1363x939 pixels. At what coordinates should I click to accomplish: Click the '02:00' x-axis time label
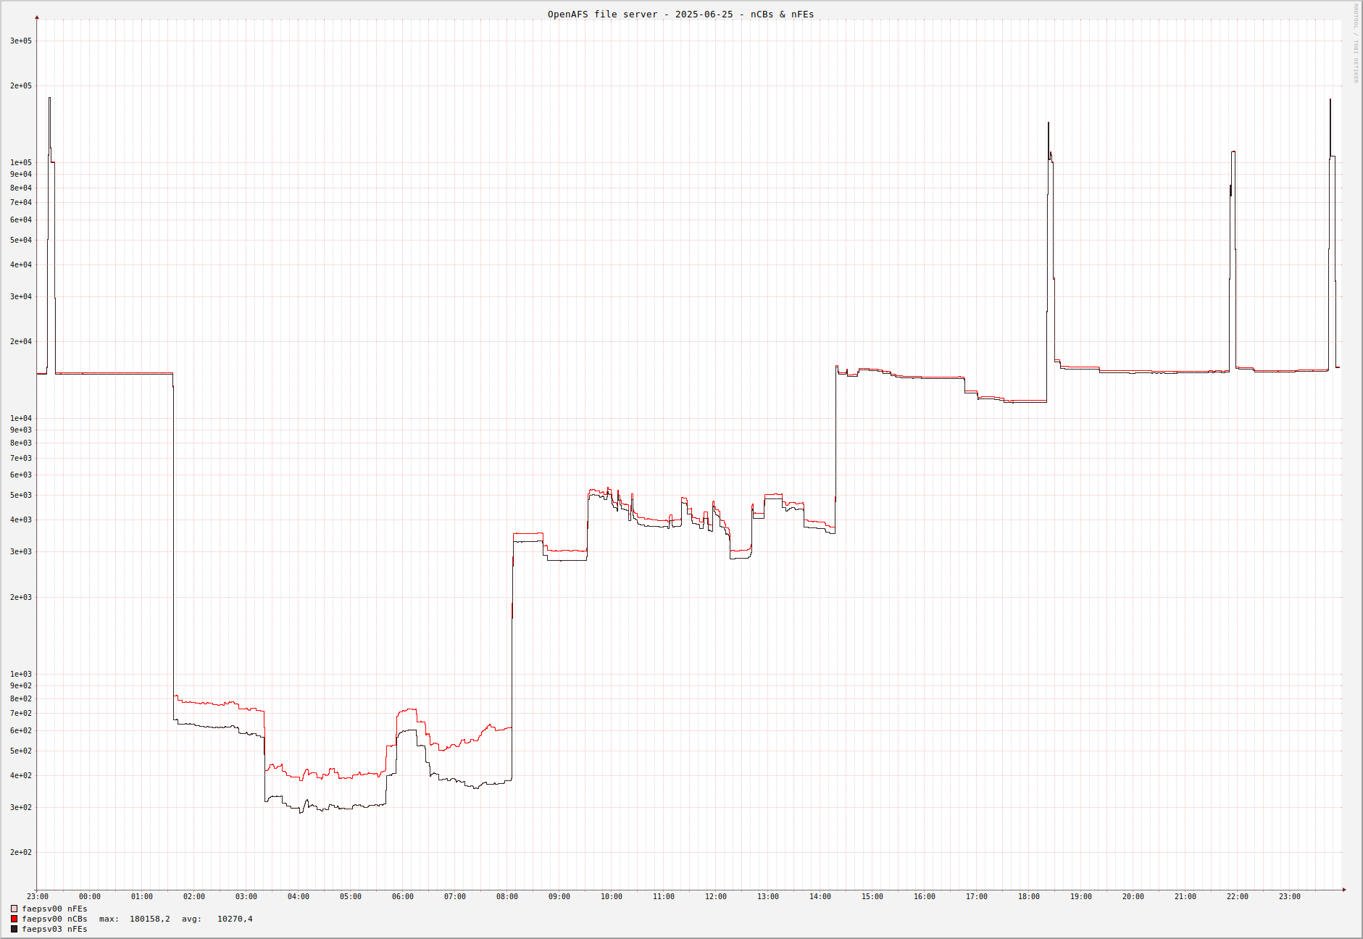(194, 896)
